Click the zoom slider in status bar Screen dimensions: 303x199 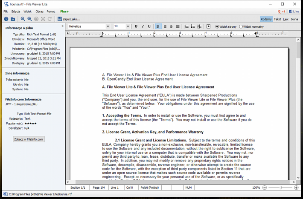[x=280, y=187]
